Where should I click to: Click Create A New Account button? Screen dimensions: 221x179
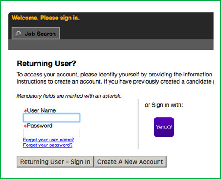click(130, 162)
